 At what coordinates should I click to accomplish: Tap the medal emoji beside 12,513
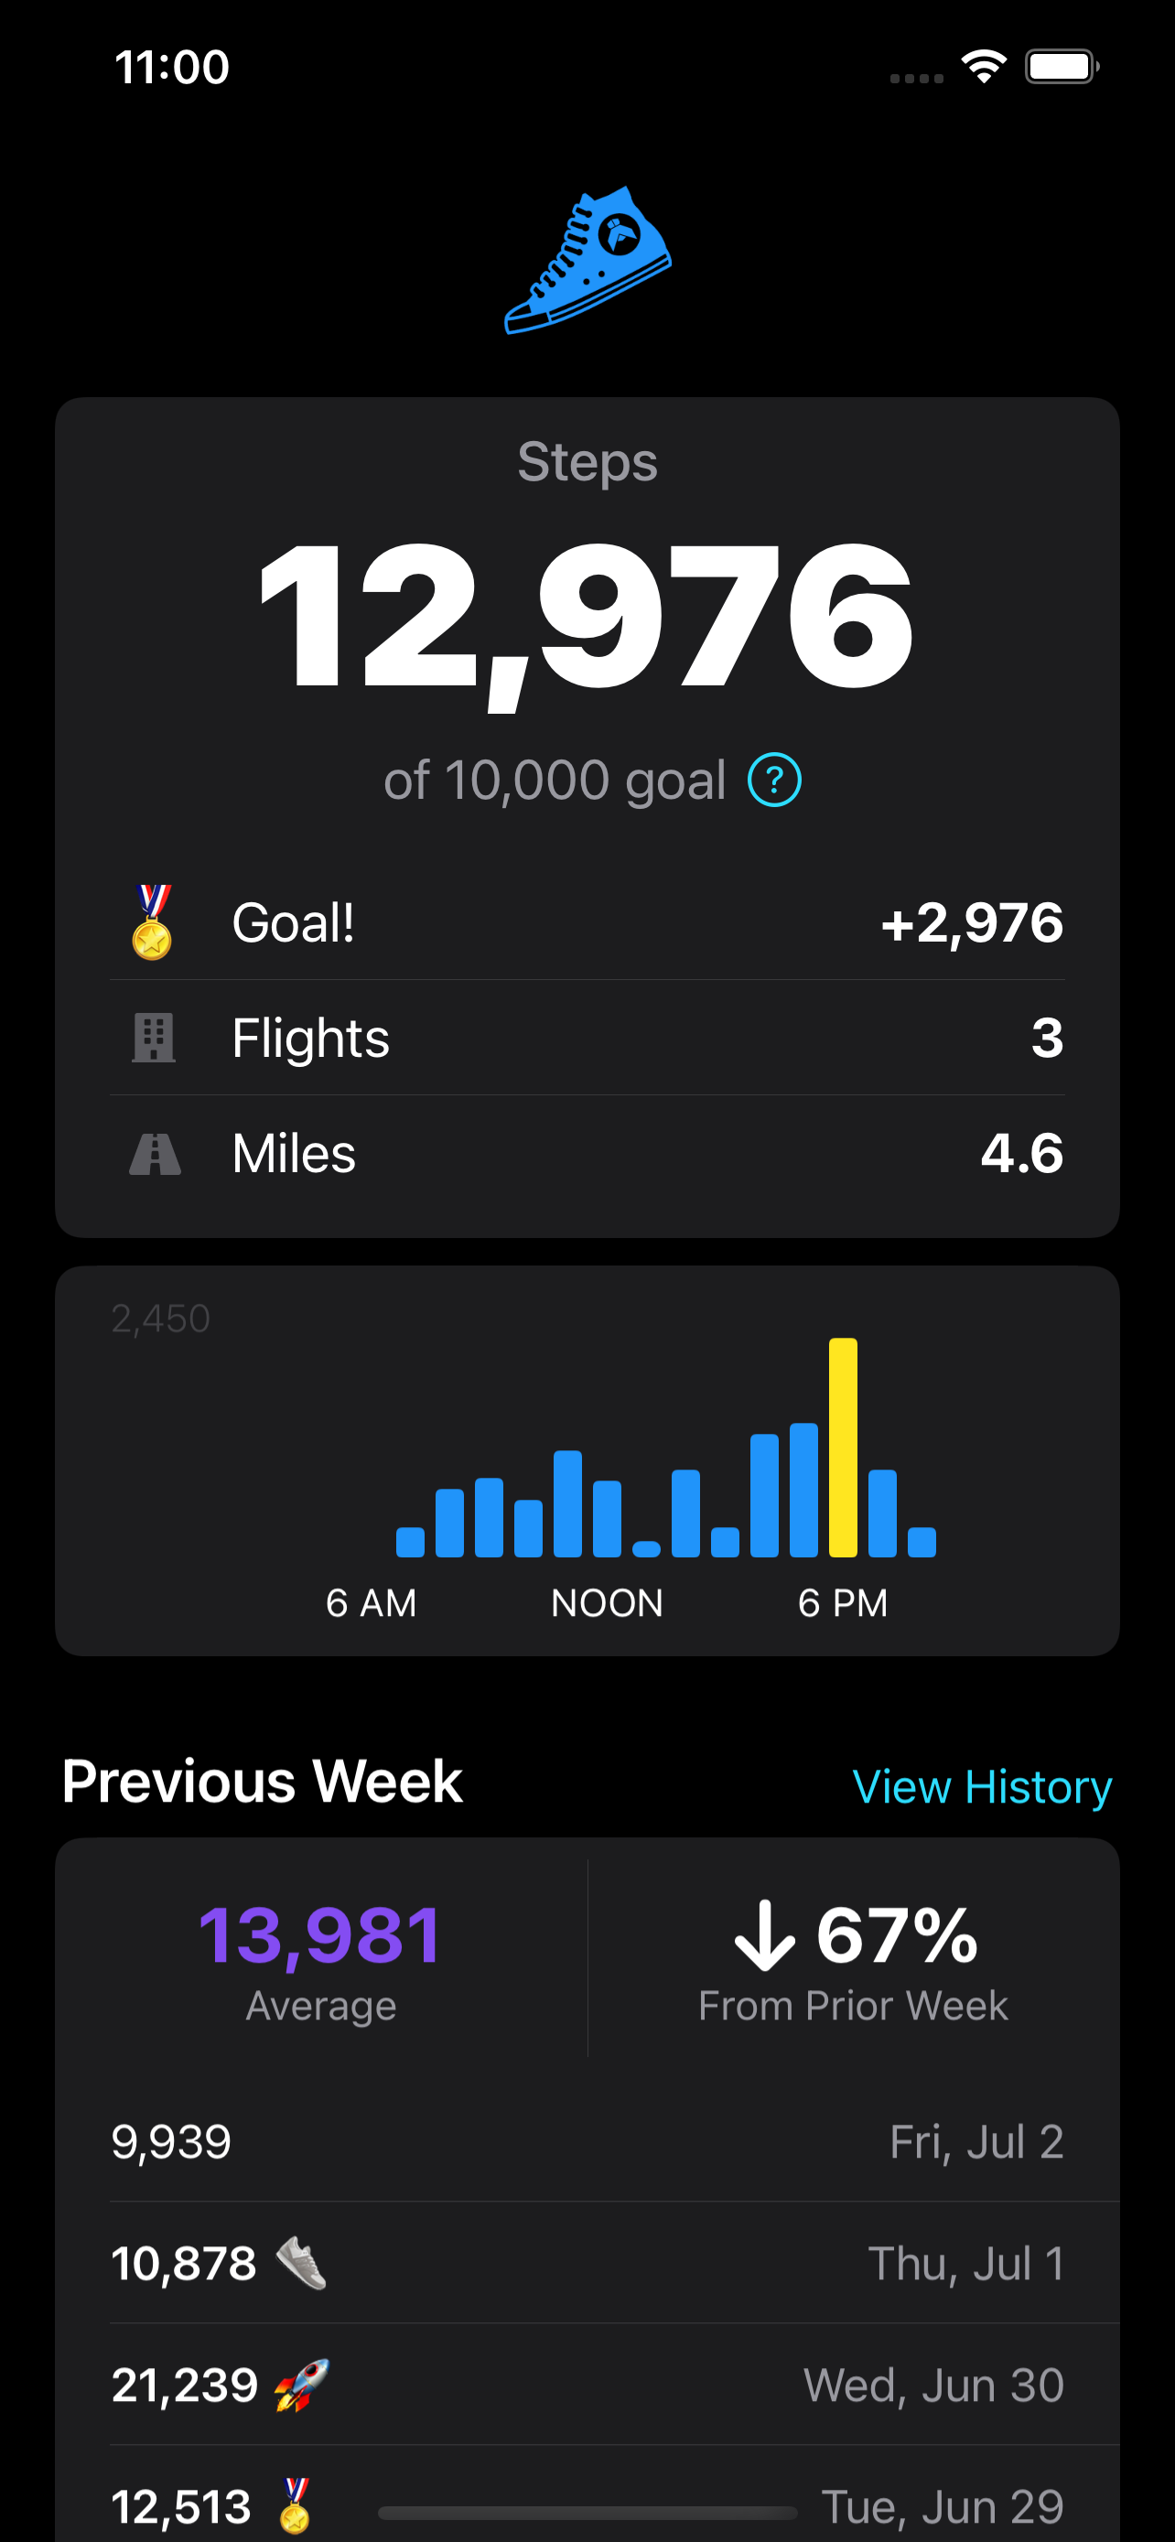[x=295, y=2505]
